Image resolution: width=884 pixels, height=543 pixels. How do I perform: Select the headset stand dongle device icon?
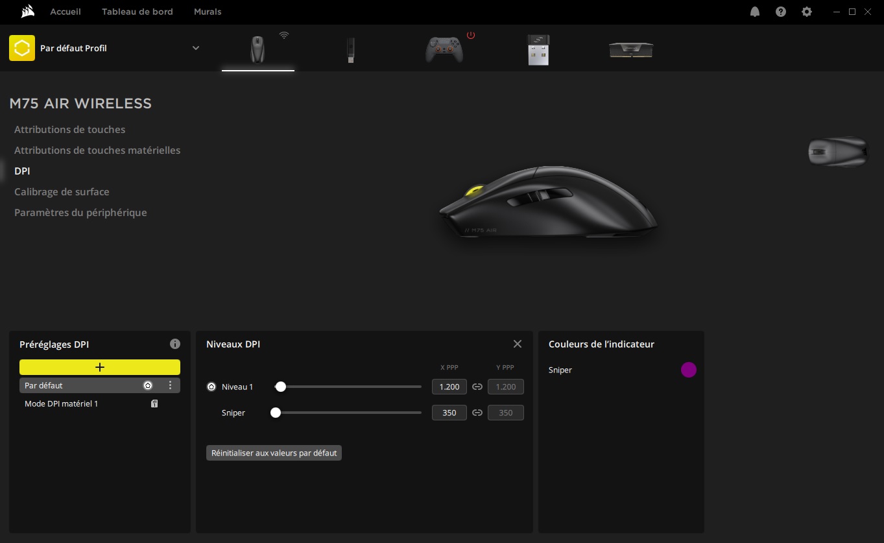click(351, 50)
